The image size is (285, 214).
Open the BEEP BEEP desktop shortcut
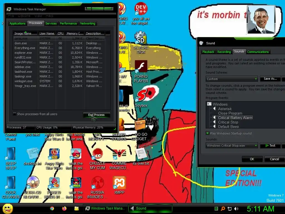(11, 154)
